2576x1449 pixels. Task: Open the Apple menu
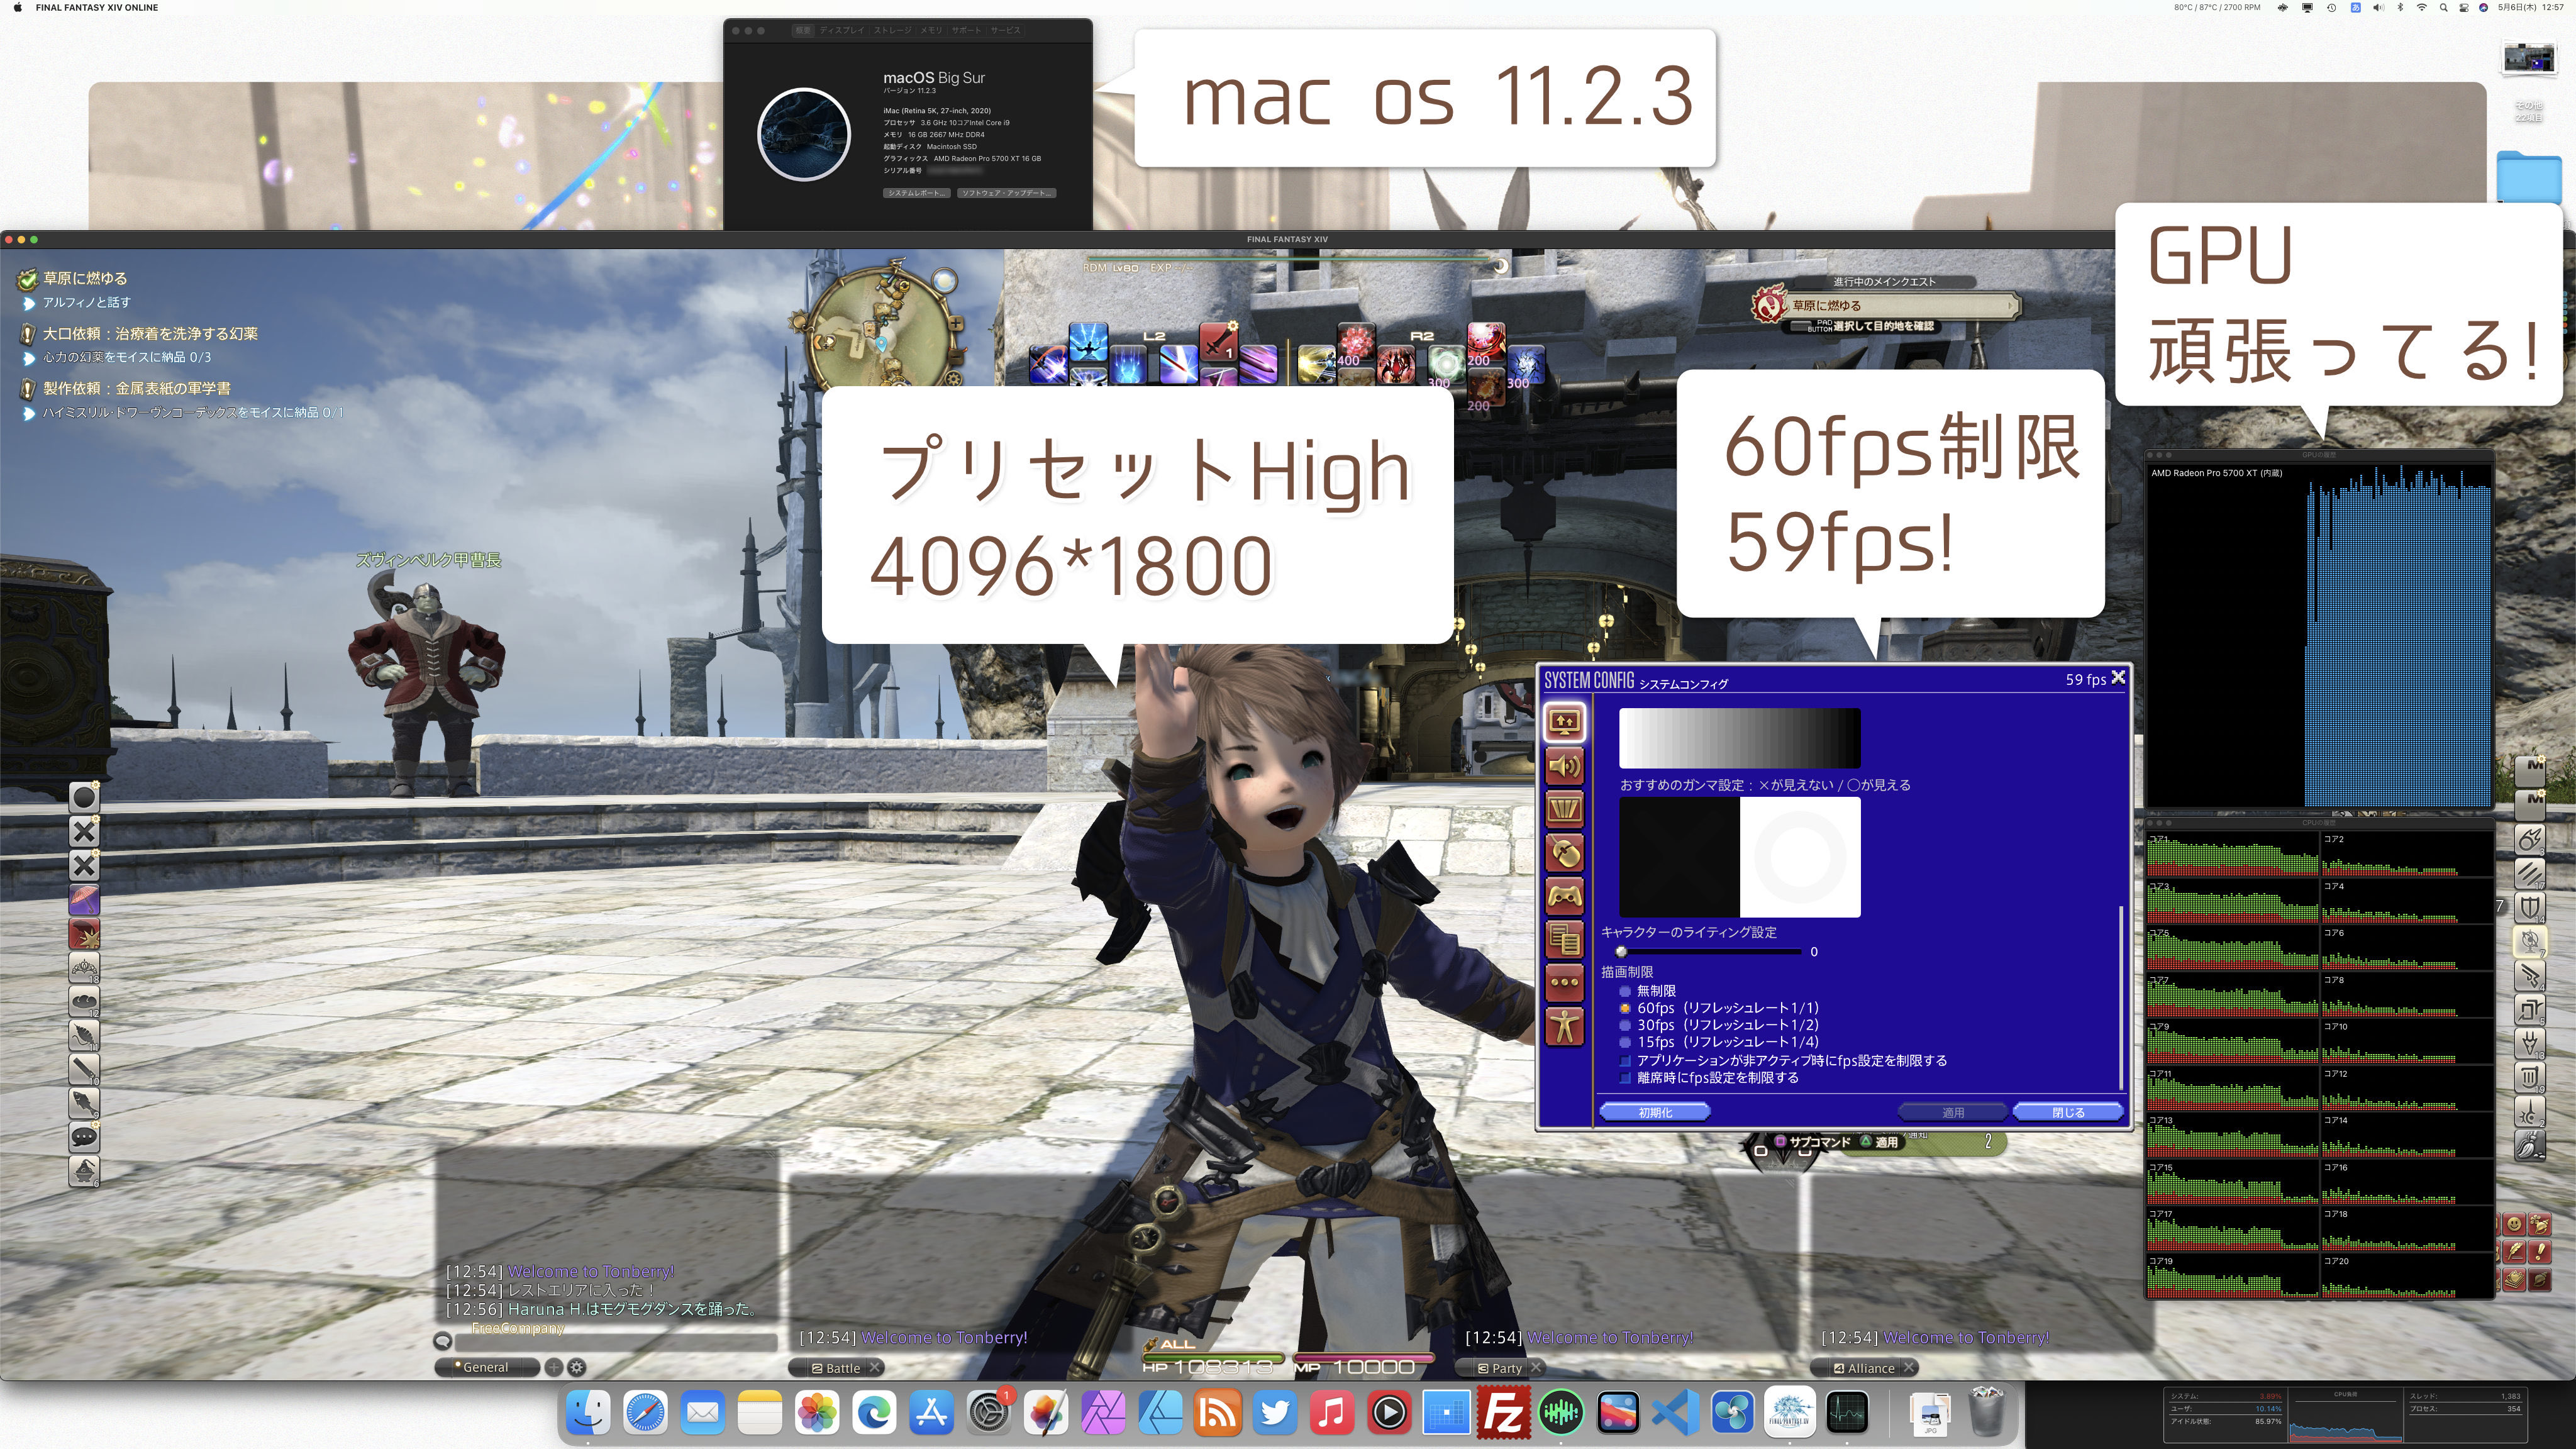[17, 7]
